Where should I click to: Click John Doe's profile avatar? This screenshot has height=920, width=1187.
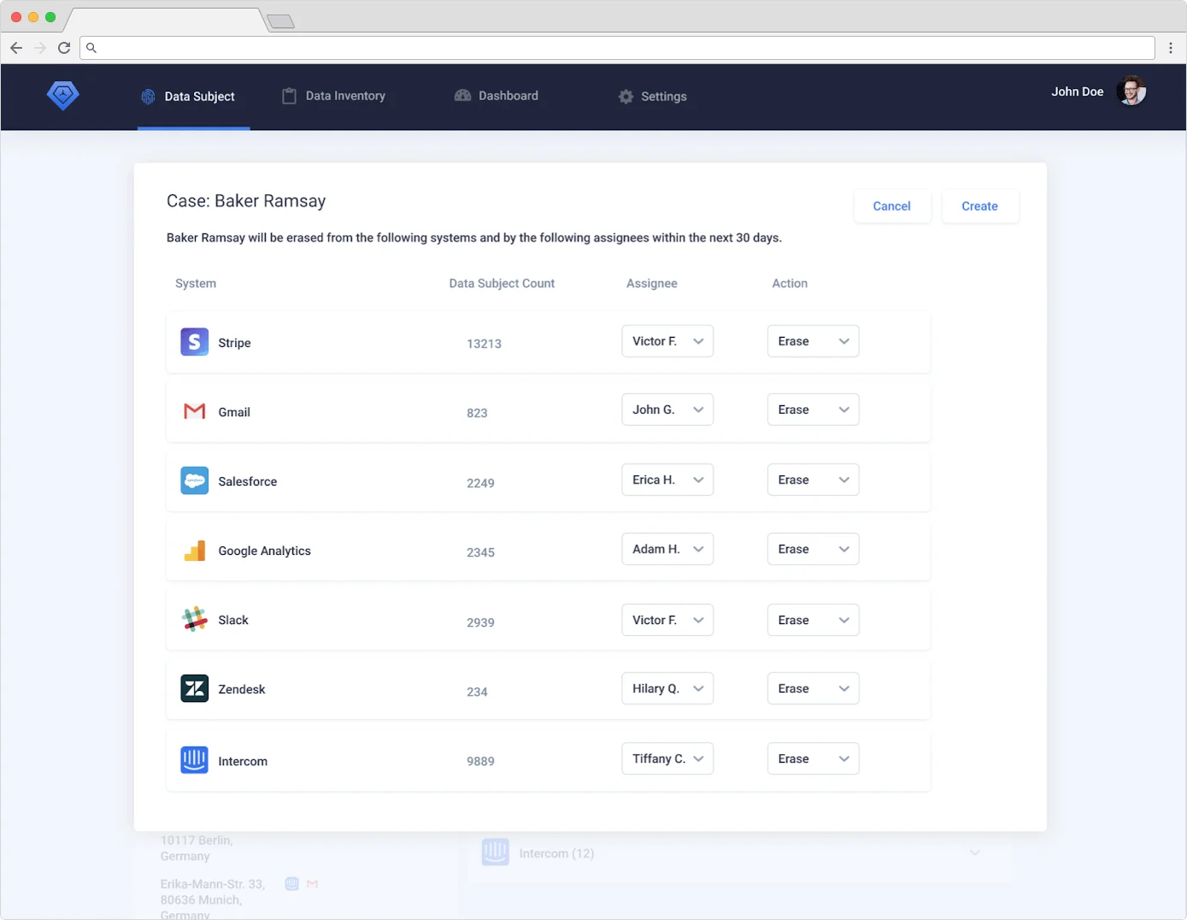click(x=1131, y=91)
